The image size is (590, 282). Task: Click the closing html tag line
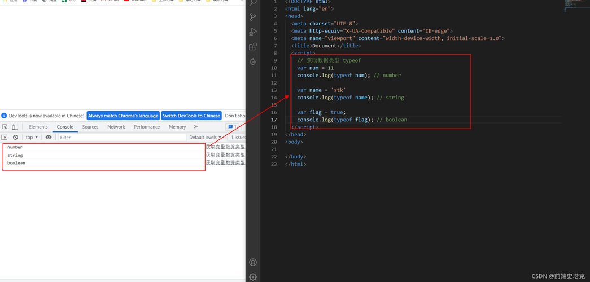coord(295,164)
